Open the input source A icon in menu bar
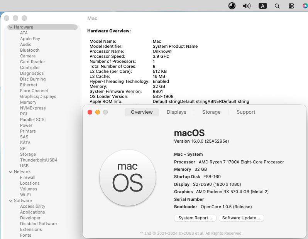 [x=262, y=6]
